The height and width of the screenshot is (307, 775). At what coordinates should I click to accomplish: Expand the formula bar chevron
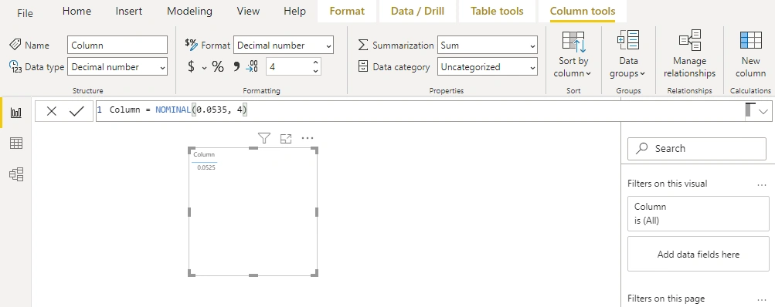pyautogui.click(x=763, y=112)
